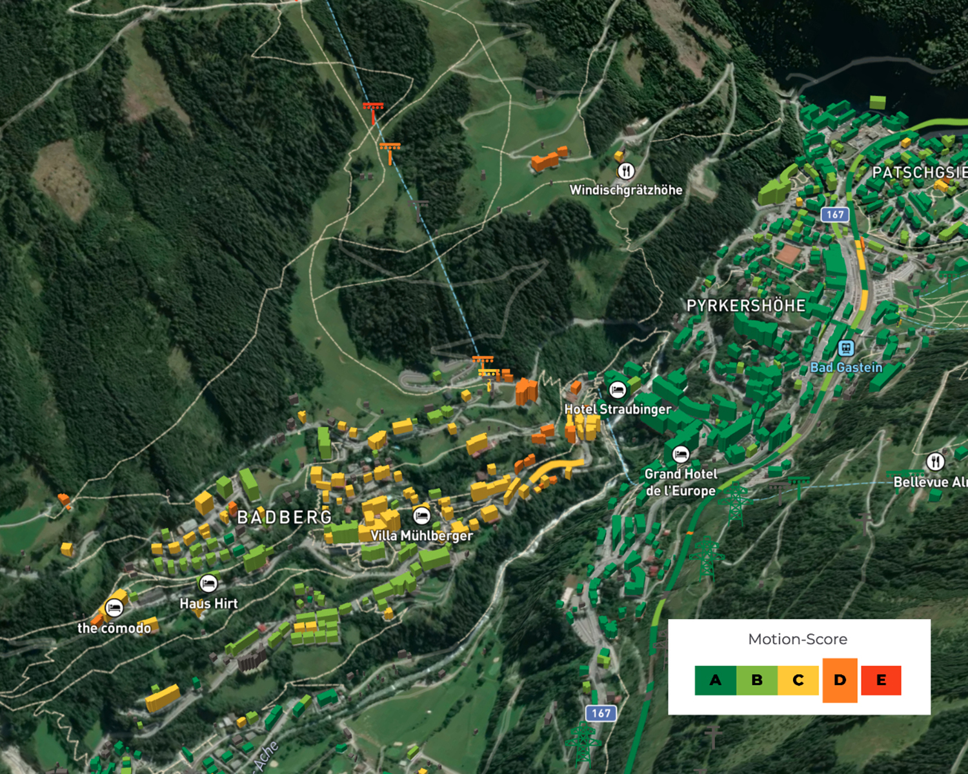The width and height of the screenshot is (968, 774).
Task: Click the highlighted orange D score swatch
Action: coord(840,680)
